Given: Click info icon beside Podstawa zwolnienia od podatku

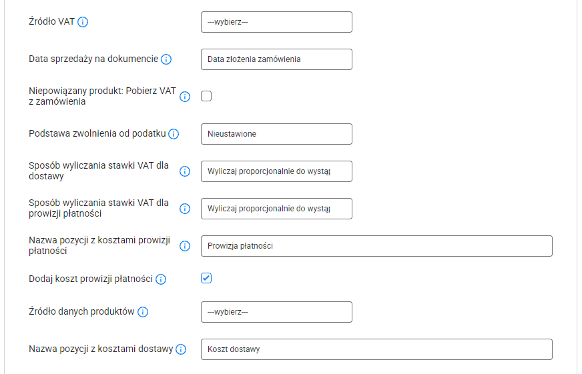Looking at the screenshot, I should pos(174,134).
